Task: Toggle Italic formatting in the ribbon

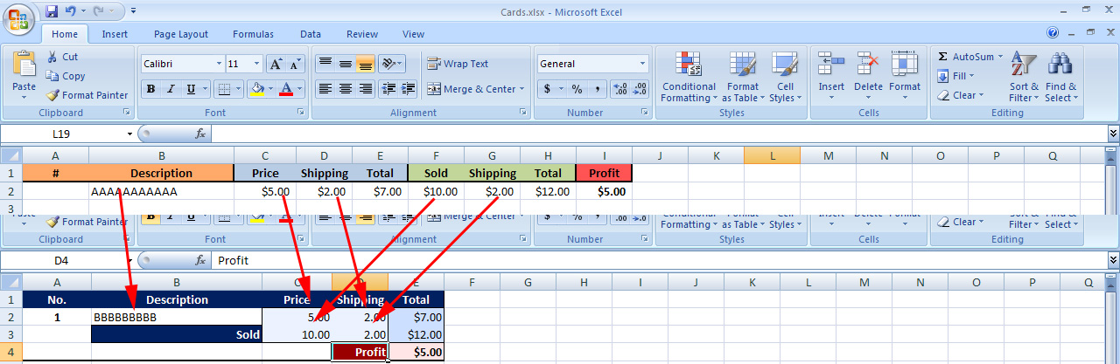Action: pos(170,89)
